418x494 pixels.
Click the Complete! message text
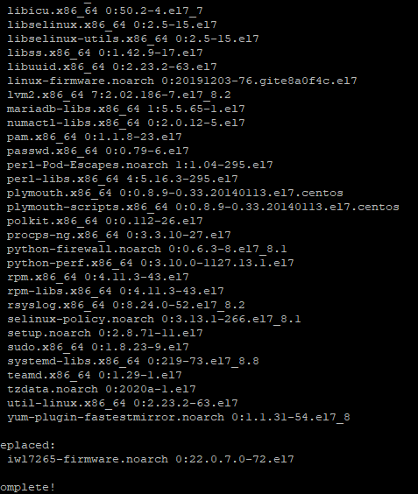tap(28, 487)
